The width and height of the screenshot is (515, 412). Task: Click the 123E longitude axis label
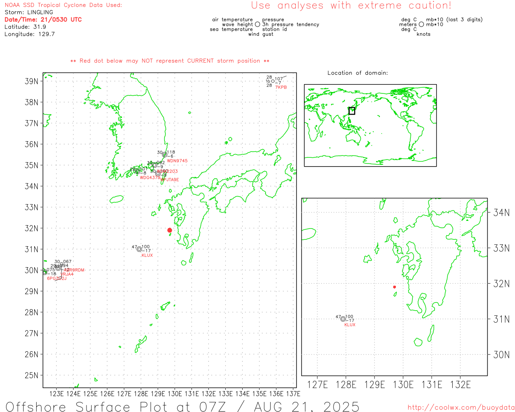(56, 393)
